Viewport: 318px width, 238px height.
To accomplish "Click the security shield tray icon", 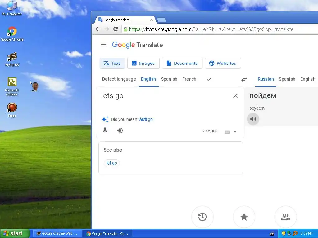I will (x=284, y=234).
